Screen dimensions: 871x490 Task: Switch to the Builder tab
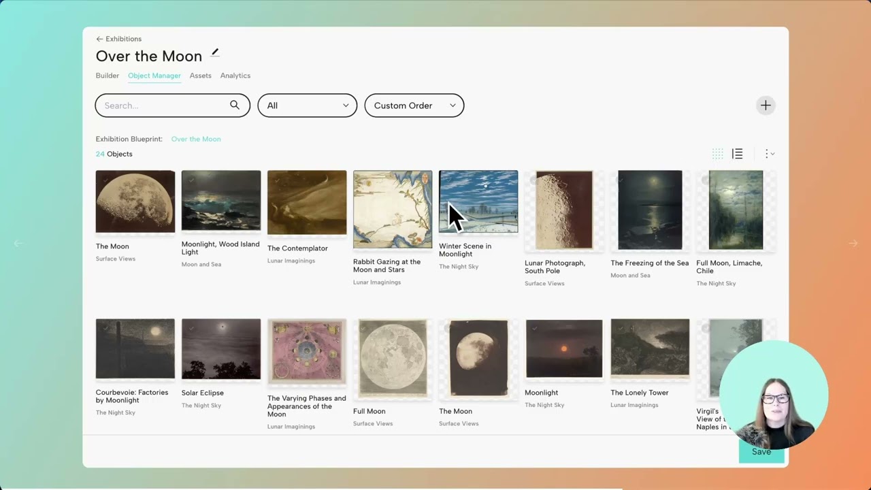point(108,76)
